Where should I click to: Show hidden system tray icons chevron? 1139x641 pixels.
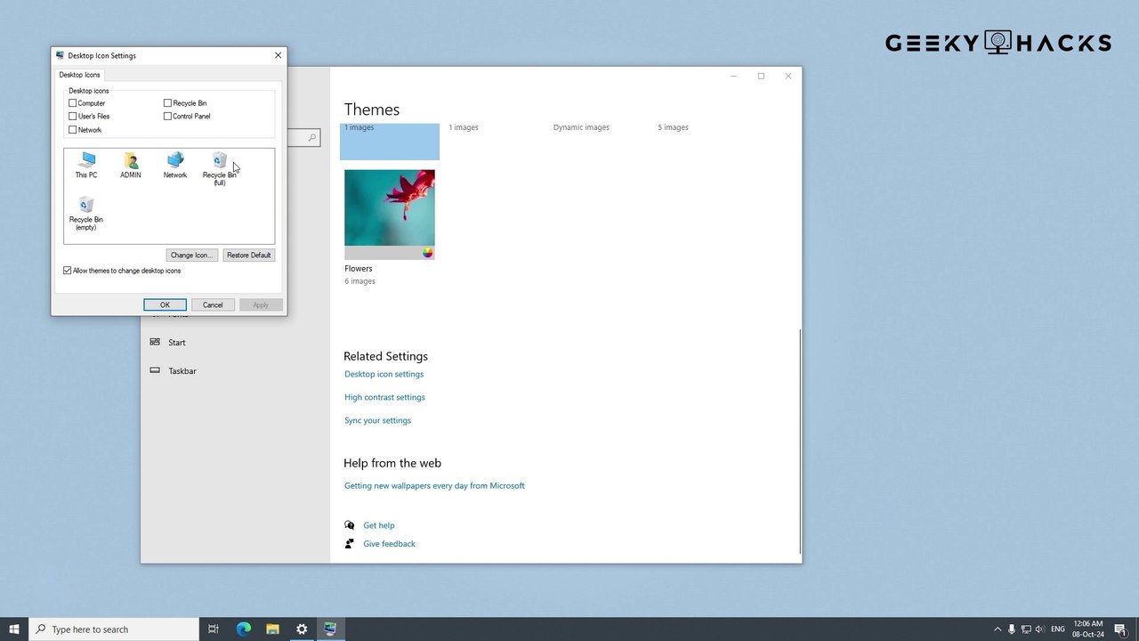(997, 629)
